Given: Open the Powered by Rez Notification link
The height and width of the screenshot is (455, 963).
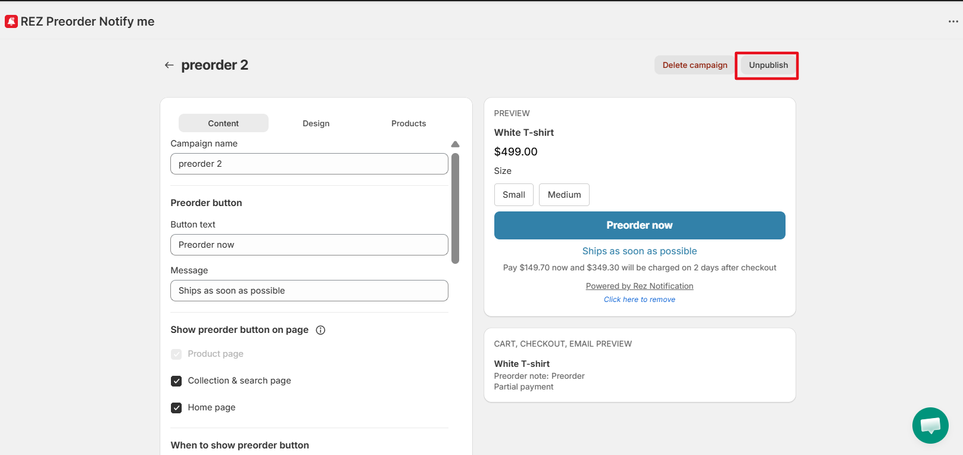Looking at the screenshot, I should (639, 286).
